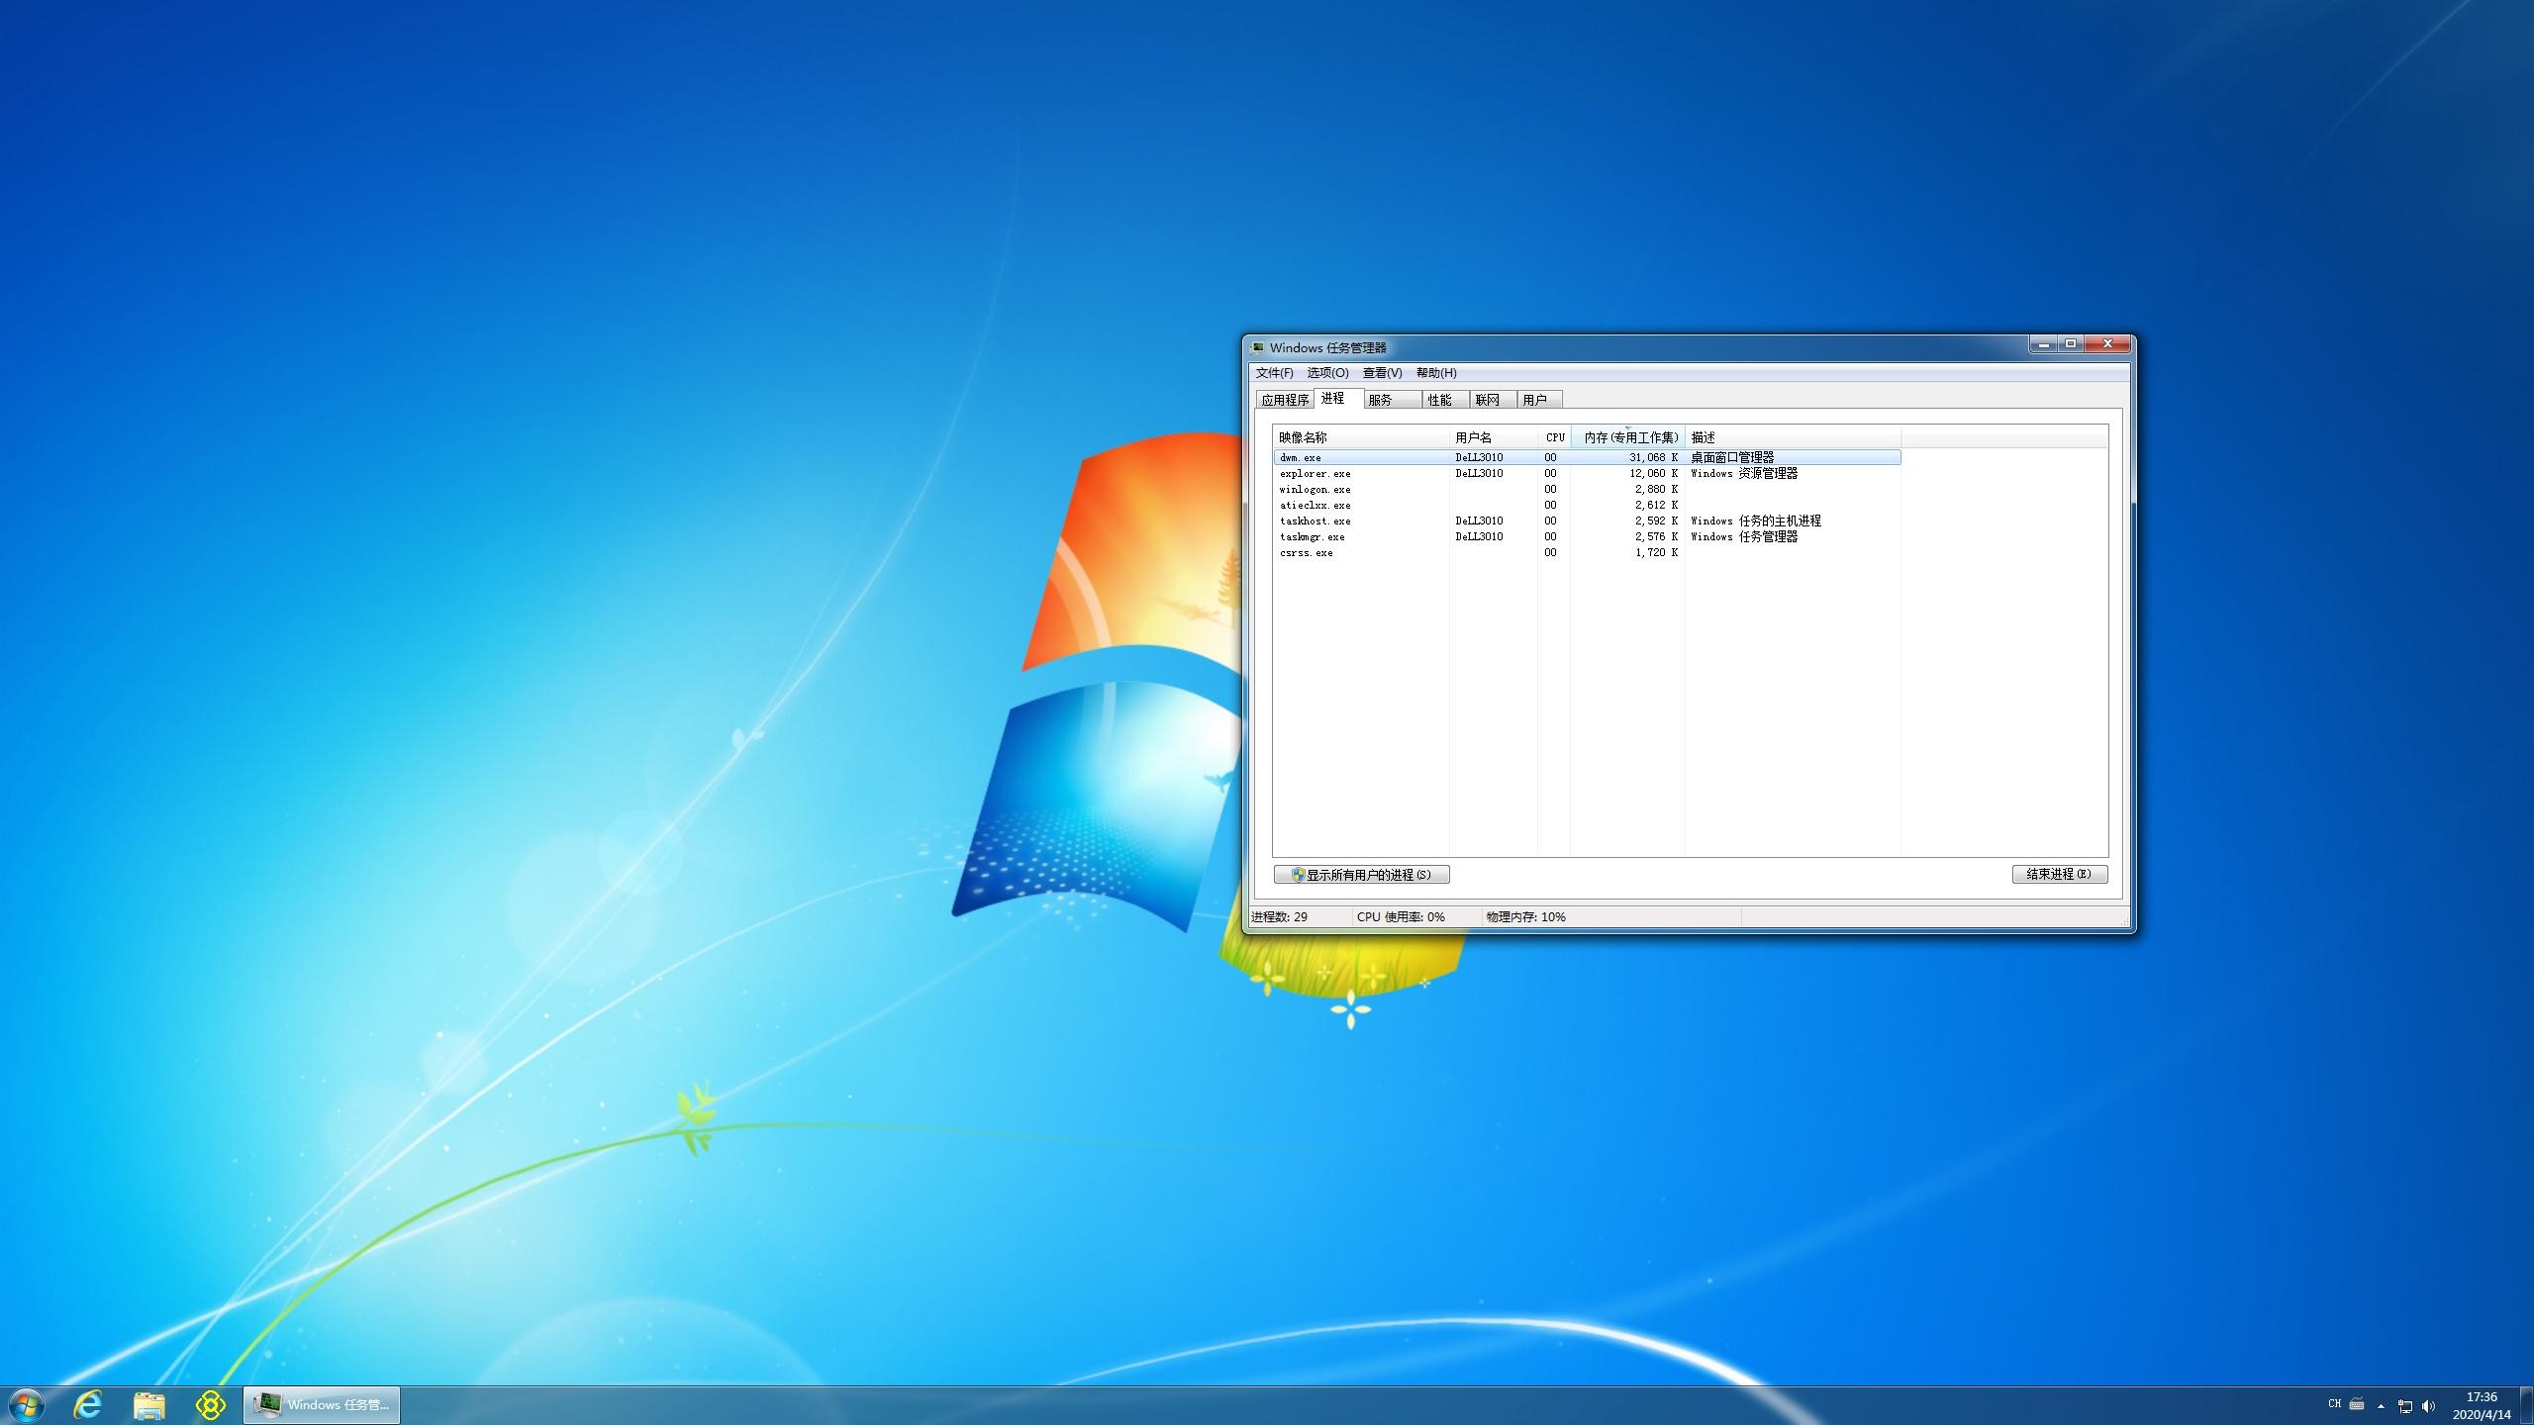Sort by 用户名 column header

1493,437
